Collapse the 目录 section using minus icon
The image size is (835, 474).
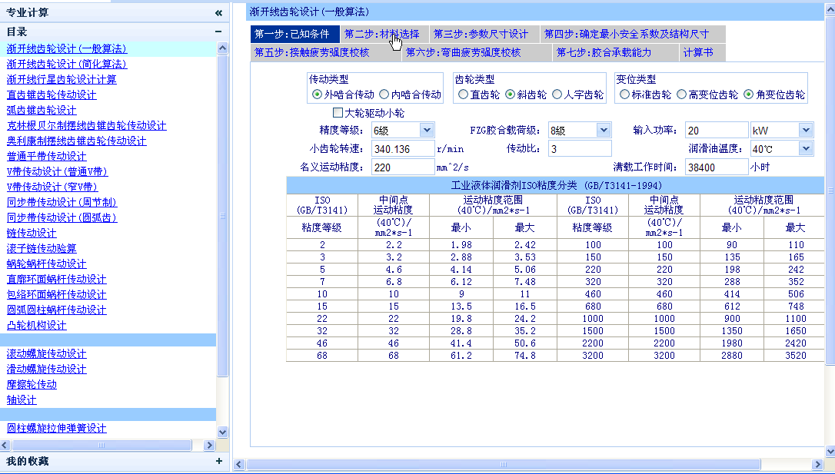coord(218,31)
